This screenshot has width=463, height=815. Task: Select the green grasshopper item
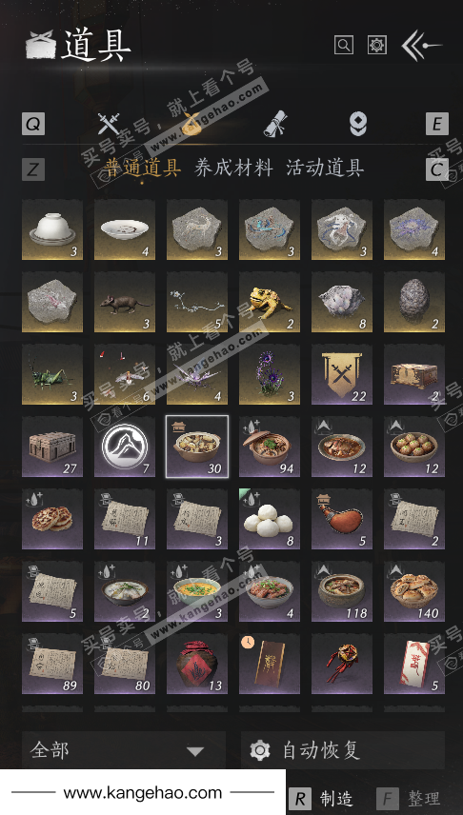point(52,374)
